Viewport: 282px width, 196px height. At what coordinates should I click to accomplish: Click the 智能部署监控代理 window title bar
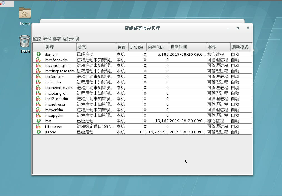click(x=142, y=28)
